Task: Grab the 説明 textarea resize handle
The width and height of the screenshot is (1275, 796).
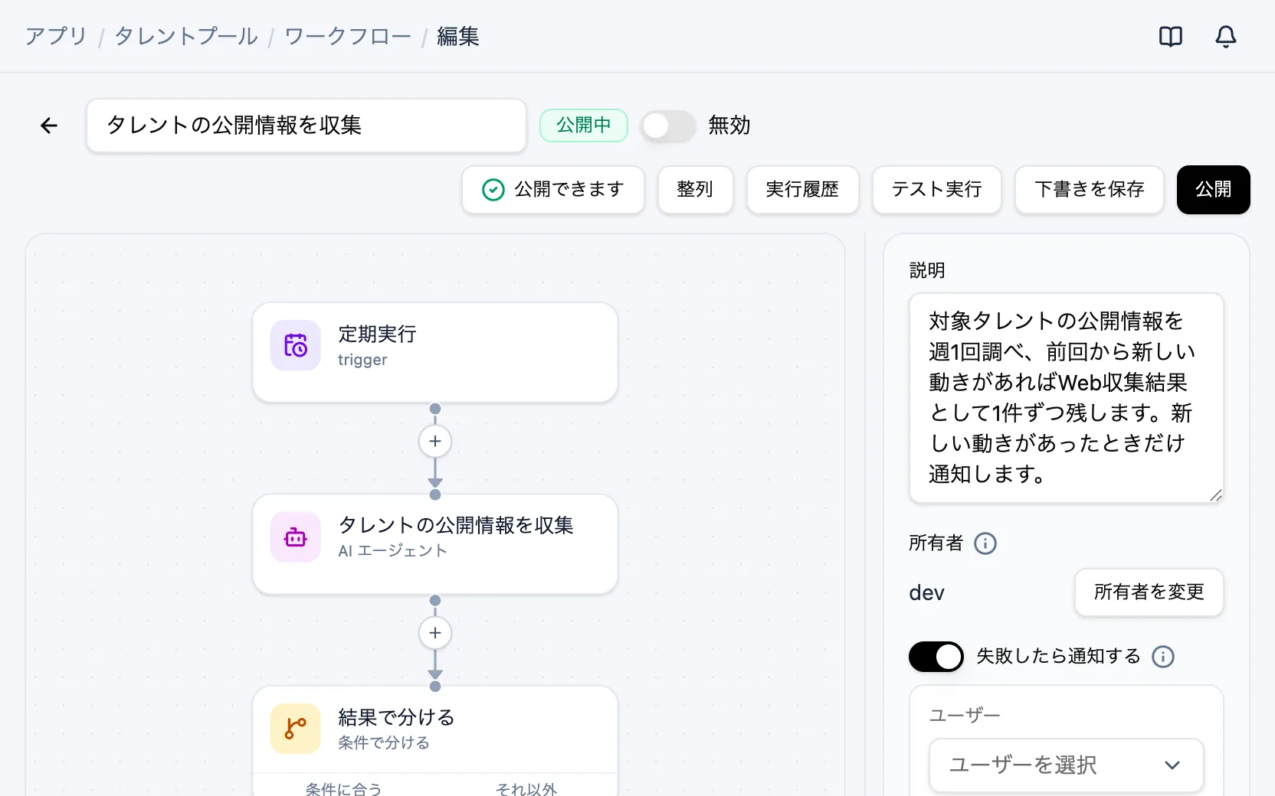Action: coord(1216,495)
